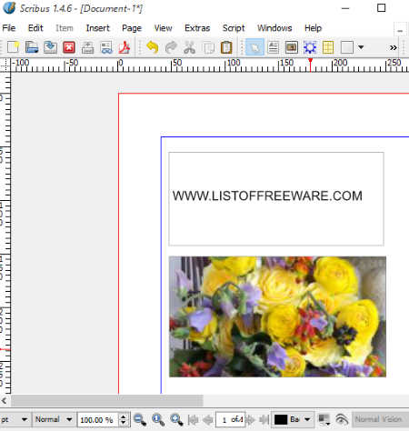409x431 pixels.
Task: Go to the next page
Action: (x=250, y=420)
